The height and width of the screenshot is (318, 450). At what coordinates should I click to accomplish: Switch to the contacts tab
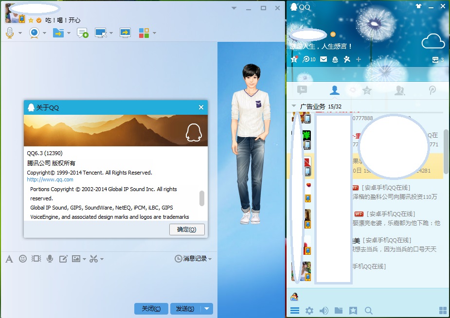(334, 89)
